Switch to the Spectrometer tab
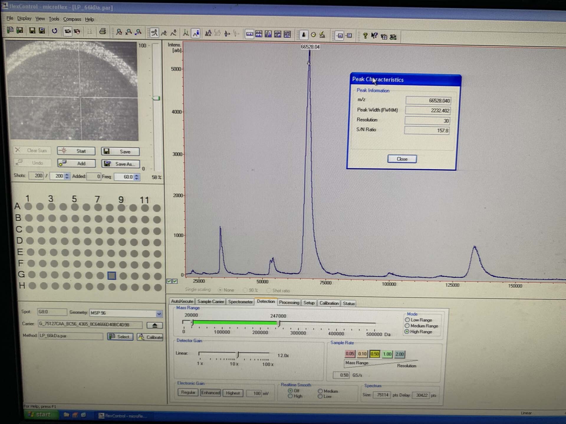The image size is (566, 424). tap(240, 302)
